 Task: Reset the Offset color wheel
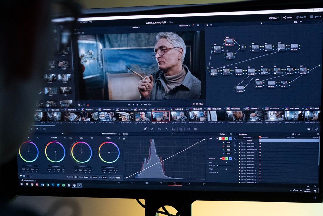coord(120,138)
